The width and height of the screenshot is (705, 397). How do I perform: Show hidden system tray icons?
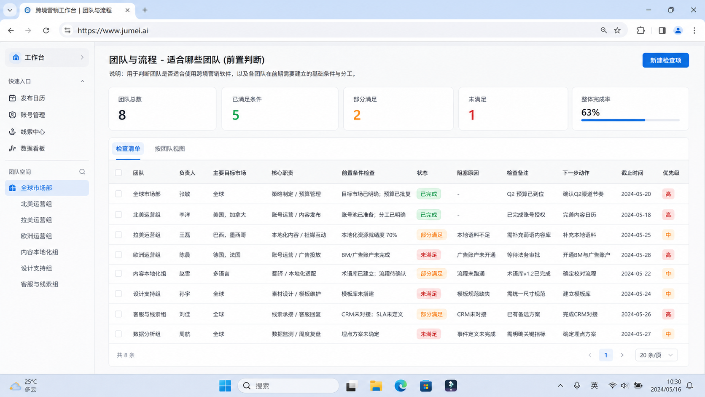point(560,386)
